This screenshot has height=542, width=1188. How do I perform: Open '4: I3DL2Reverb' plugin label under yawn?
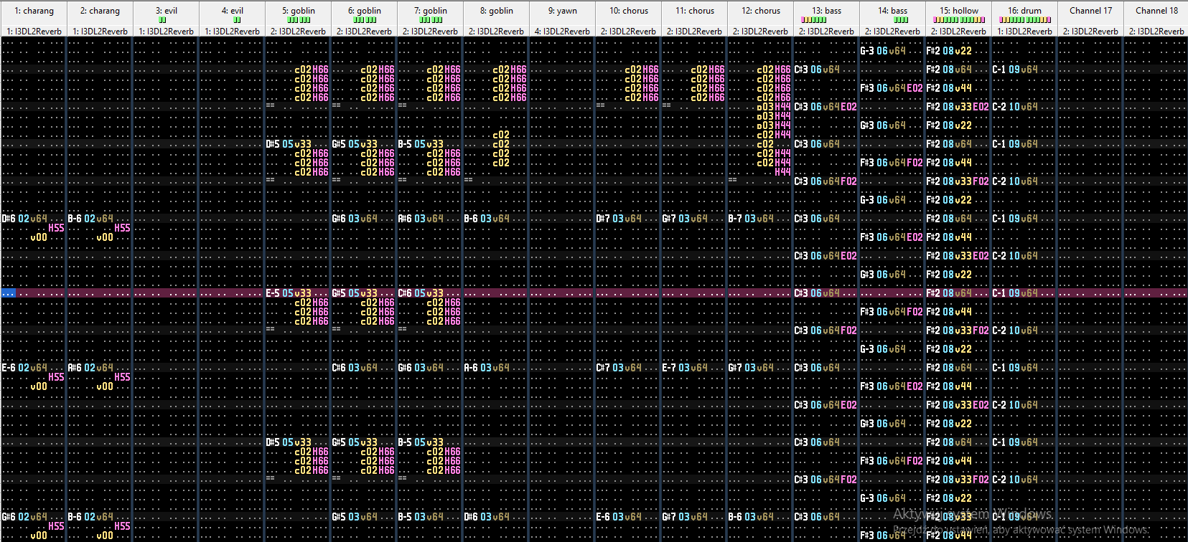[x=562, y=32]
